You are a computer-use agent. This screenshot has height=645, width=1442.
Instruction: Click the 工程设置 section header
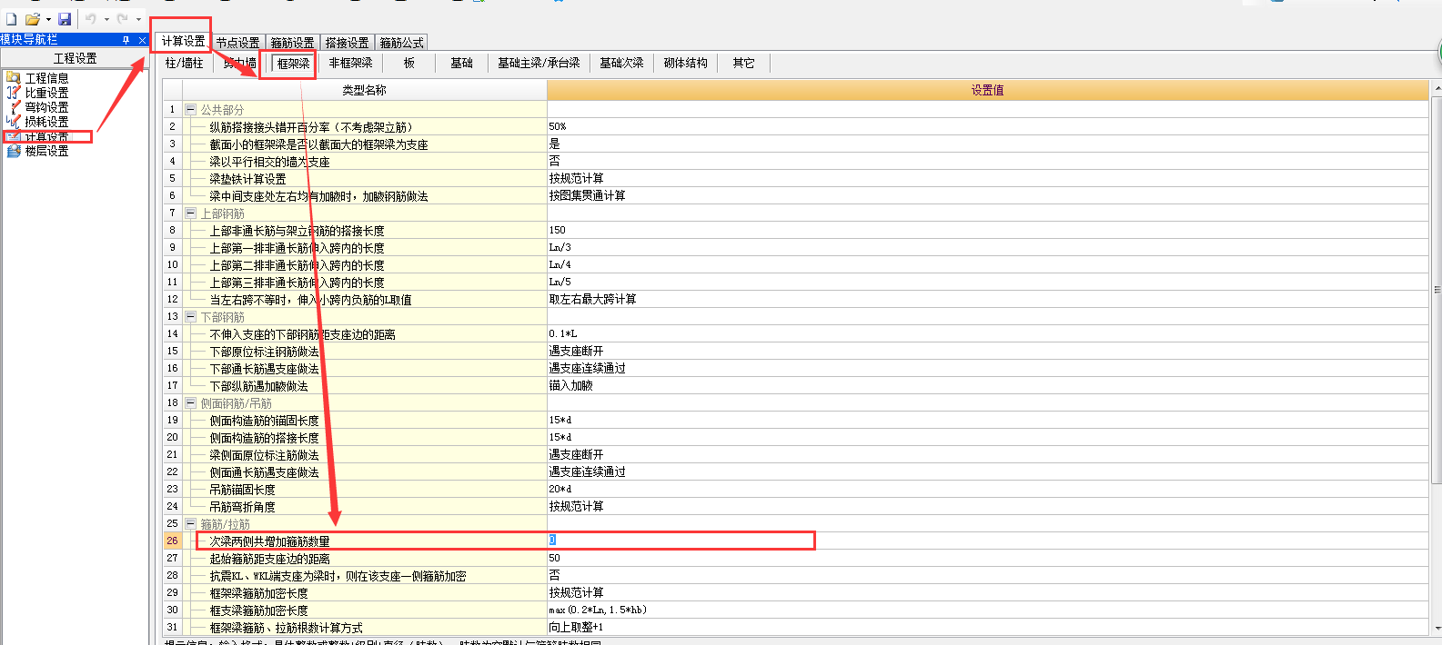coord(75,58)
